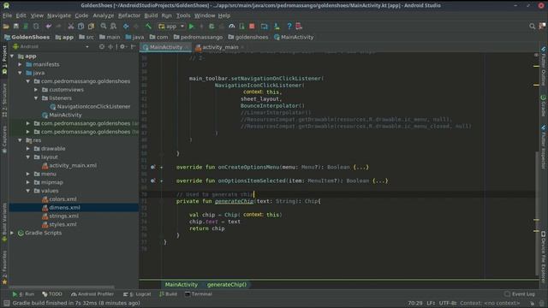The width and height of the screenshot is (548, 308).
Task: Collapse the app module tree node
Action: 12,56
